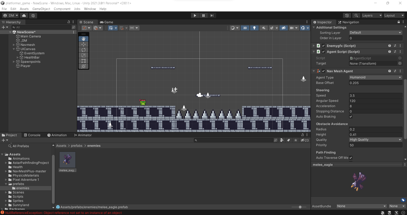Open the Layers dropdown

pos(371,16)
